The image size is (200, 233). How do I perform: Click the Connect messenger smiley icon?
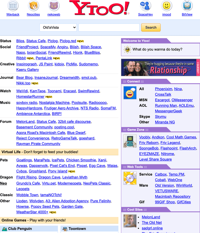point(130,93)
